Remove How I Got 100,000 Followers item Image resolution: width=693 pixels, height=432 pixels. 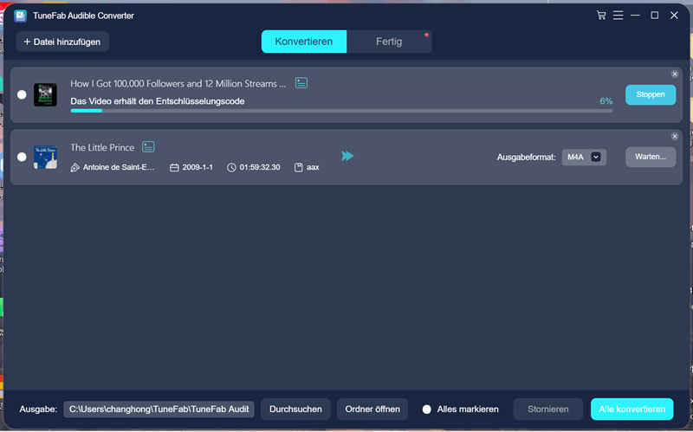675,74
